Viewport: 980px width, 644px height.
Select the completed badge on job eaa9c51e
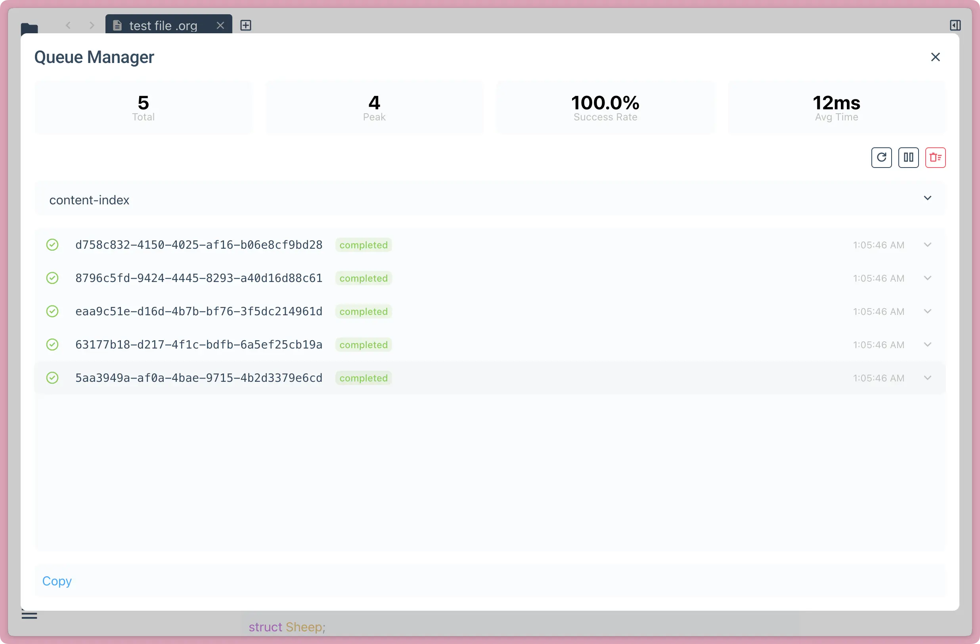click(363, 312)
